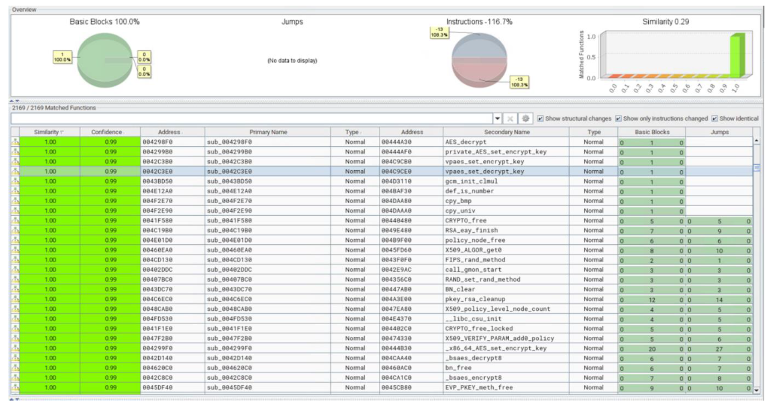This screenshot has height=409, width=768.
Task: Disable Show identical checkbox
Action: (x=714, y=119)
